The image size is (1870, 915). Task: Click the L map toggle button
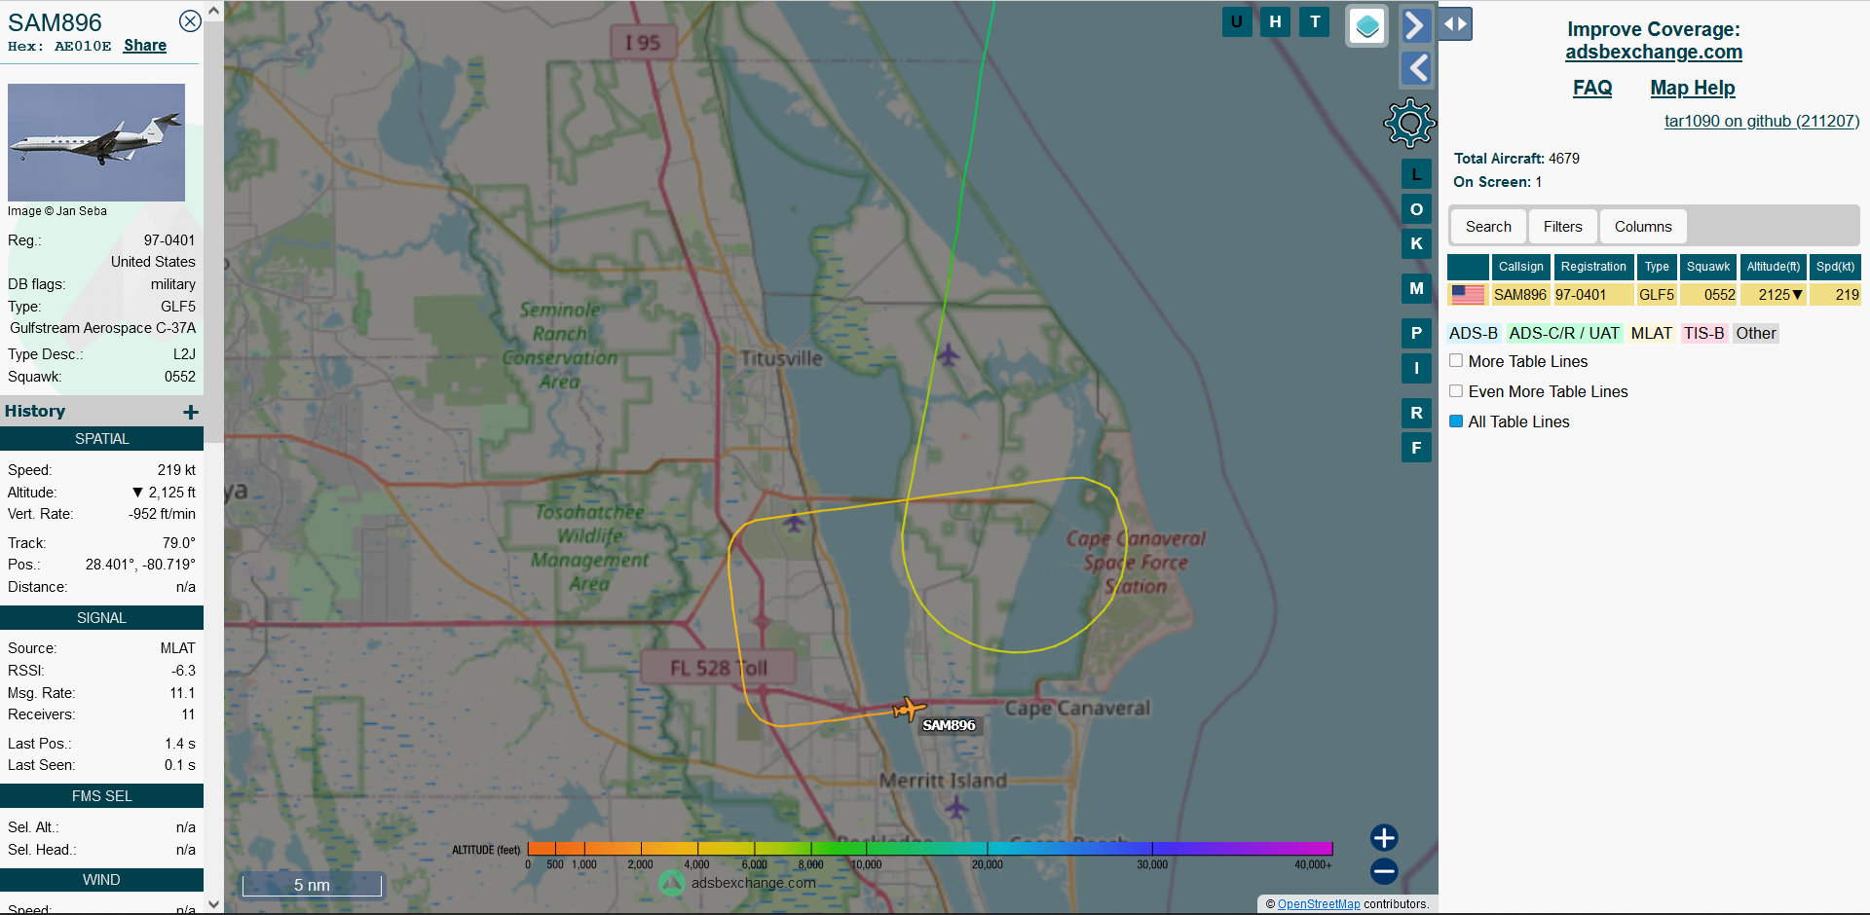[x=1416, y=175]
